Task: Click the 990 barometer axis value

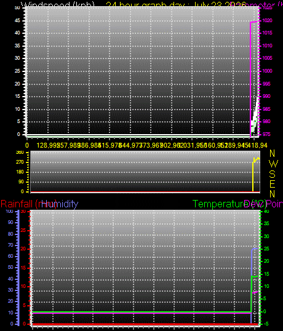Action: [266, 96]
